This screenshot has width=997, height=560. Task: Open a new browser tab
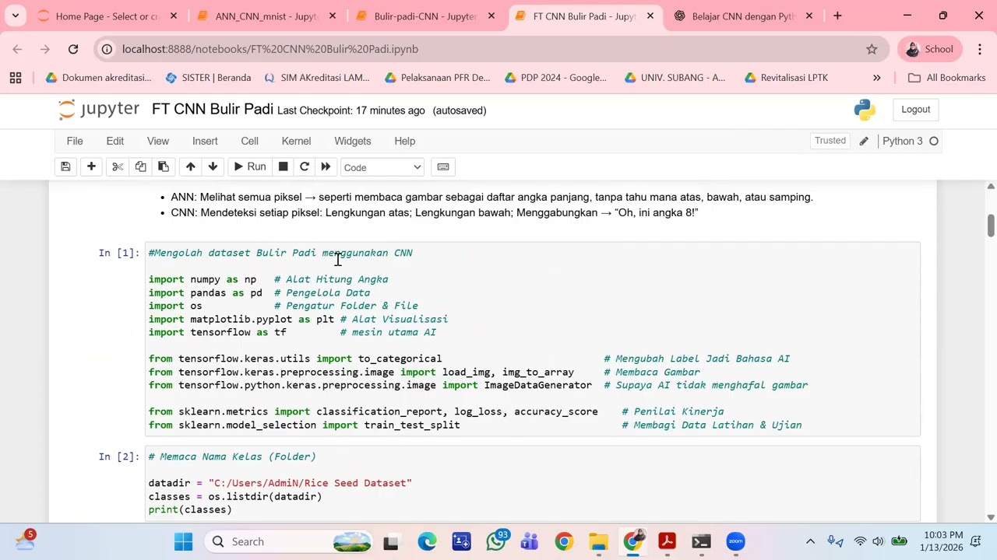pos(837,16)
